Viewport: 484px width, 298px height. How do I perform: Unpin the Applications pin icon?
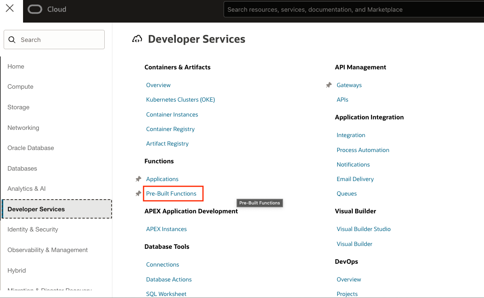point(138,179)
